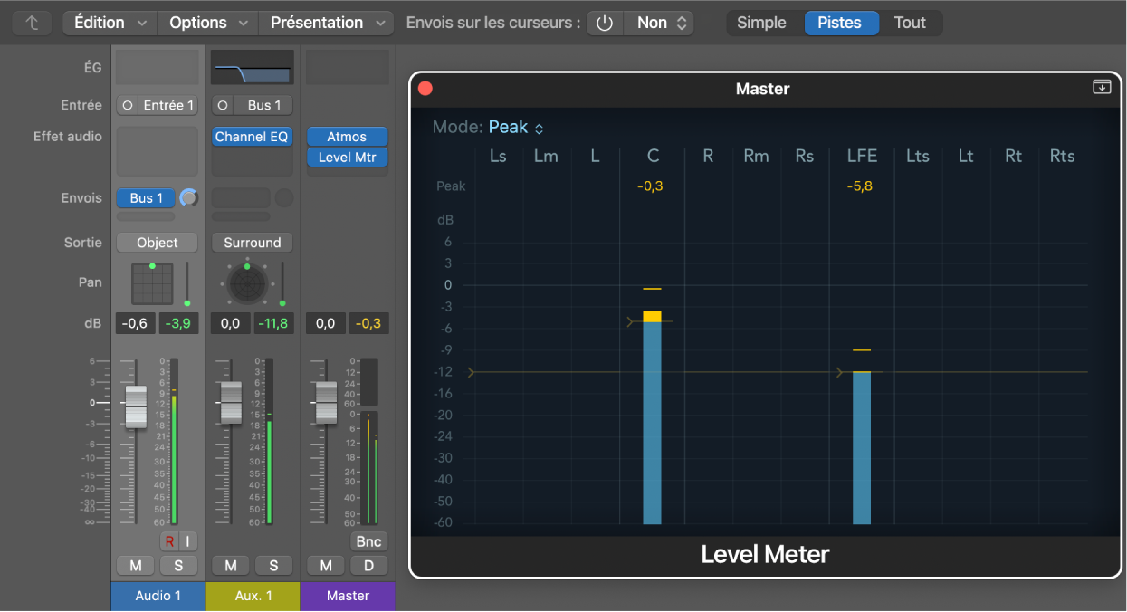
Task: Toggle input monitoring on Audio 1
Action: [x=187, y=541]
